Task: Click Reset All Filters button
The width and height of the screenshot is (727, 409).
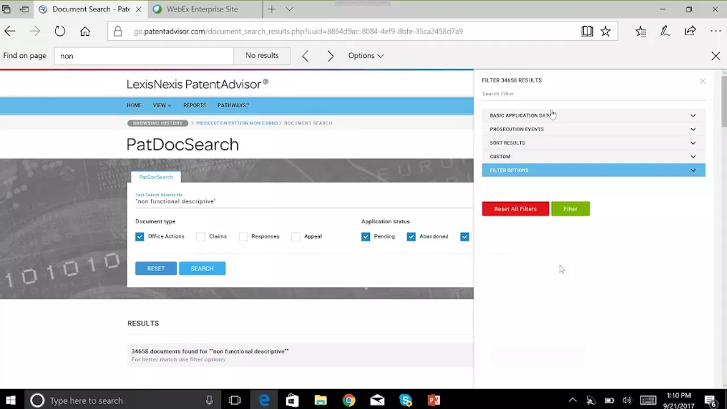Action: click(x=515, y=209)
